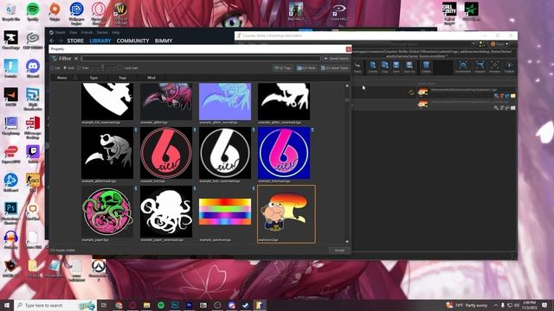
Task: Select the example_spectrum rainbow thumbnail
Action: (x=225, y=212)
